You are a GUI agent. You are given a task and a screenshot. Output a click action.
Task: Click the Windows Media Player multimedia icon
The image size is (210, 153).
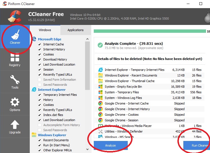coord(101,126)
